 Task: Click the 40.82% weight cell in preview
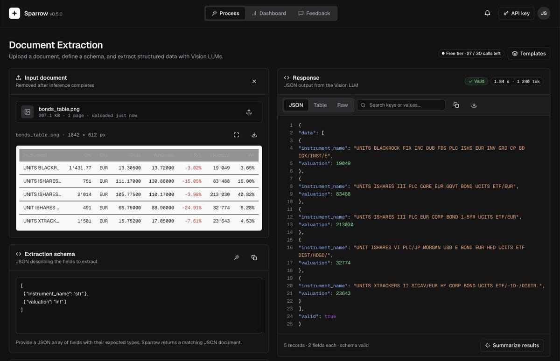(x=247, y=194)
